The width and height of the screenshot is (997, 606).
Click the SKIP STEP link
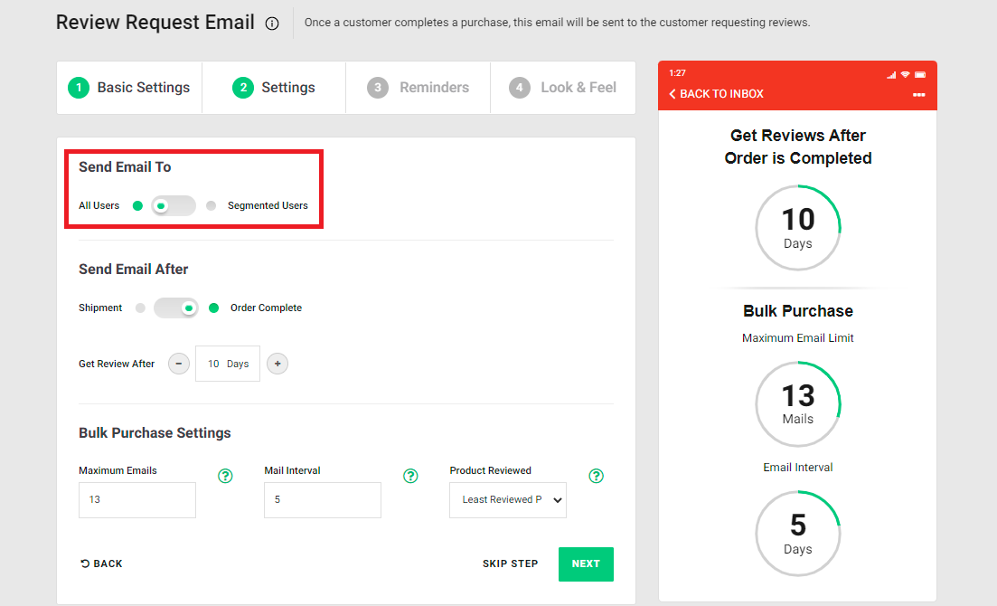pyautogui.click(x=510, y=564)
